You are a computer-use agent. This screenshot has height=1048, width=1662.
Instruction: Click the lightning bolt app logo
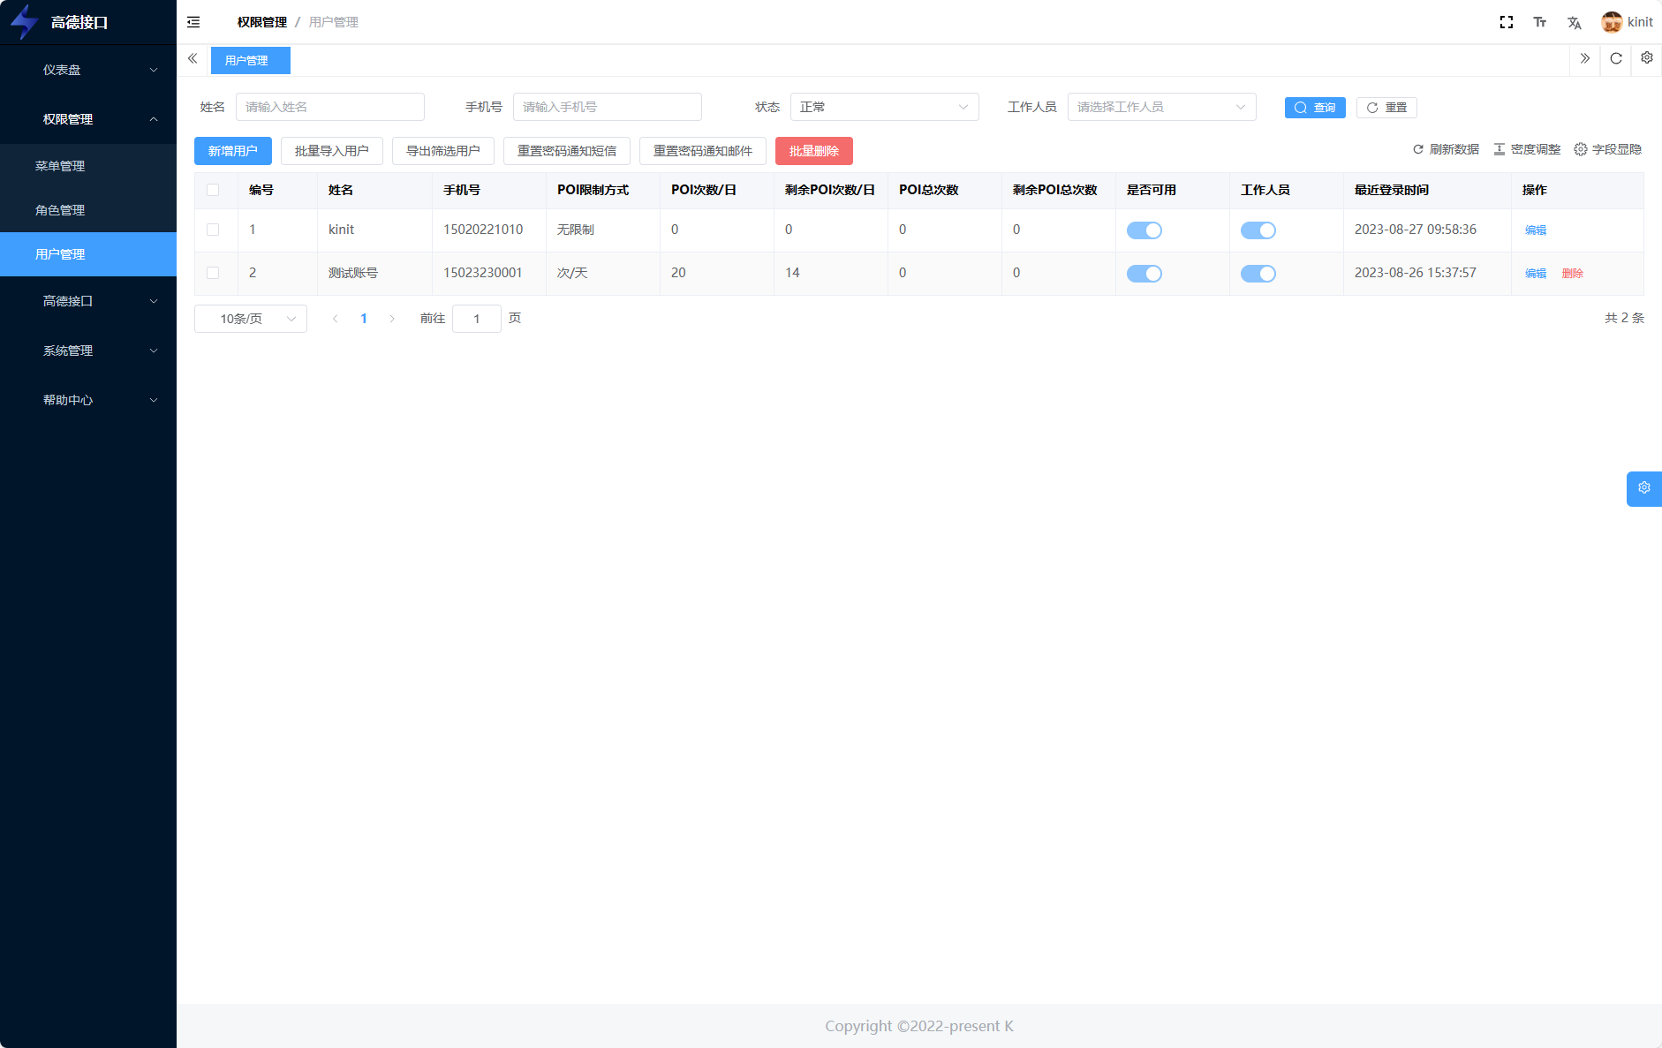coord(24,22)
